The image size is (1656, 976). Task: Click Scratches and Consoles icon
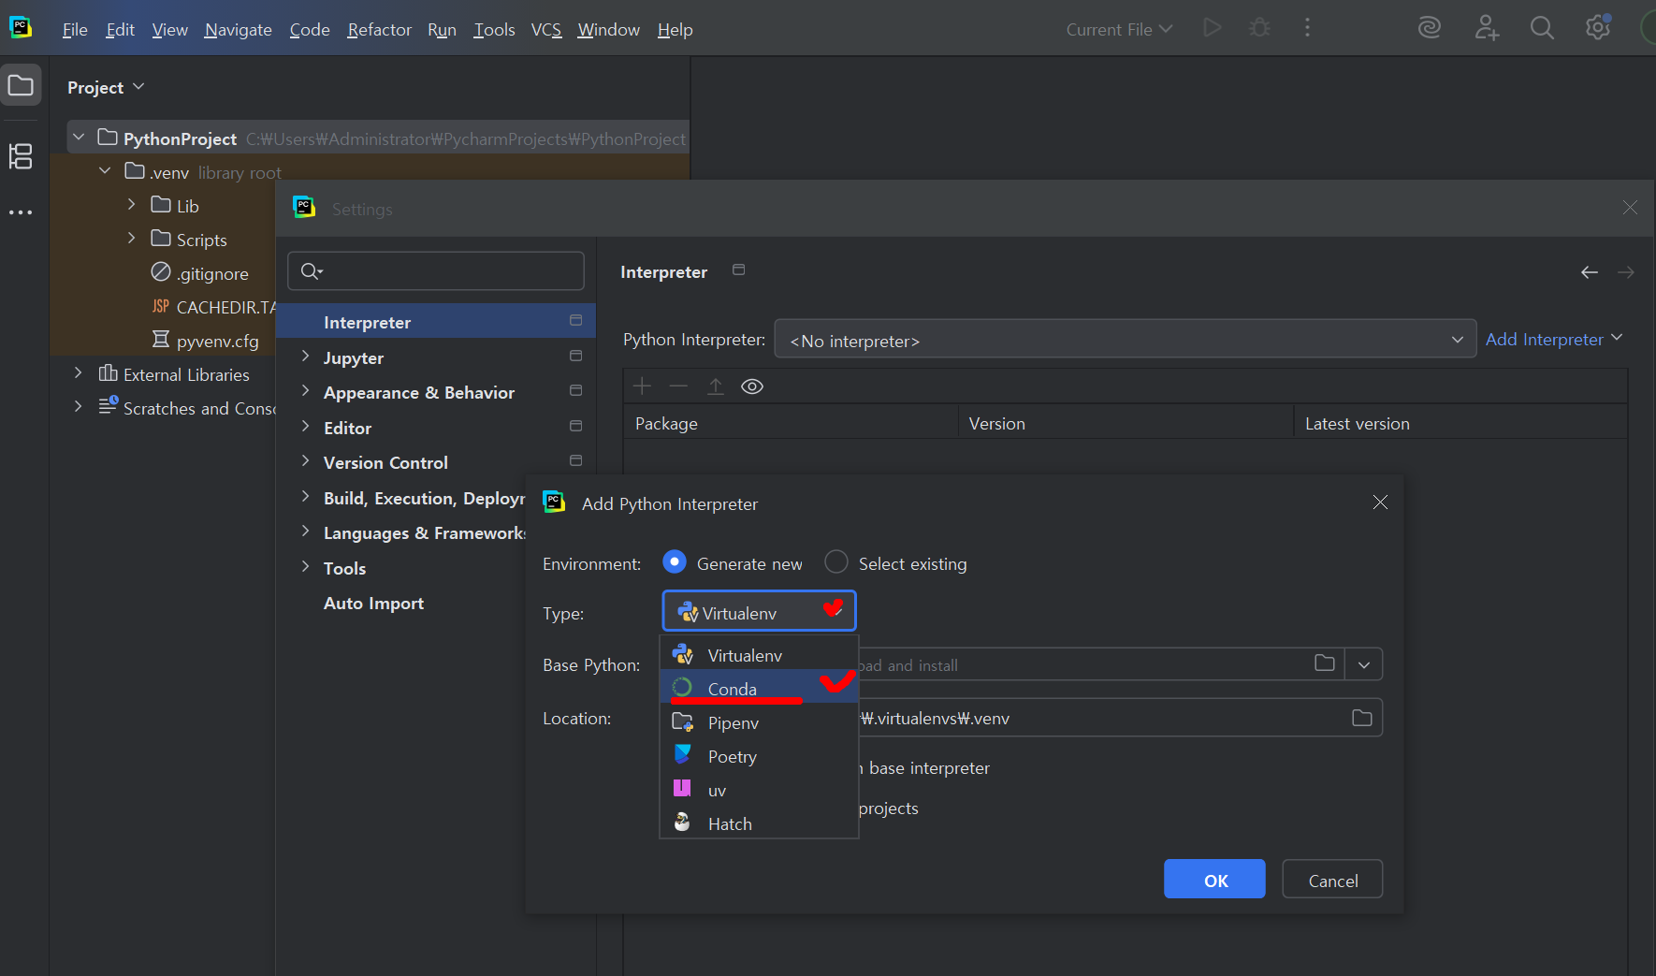[108, 406]
